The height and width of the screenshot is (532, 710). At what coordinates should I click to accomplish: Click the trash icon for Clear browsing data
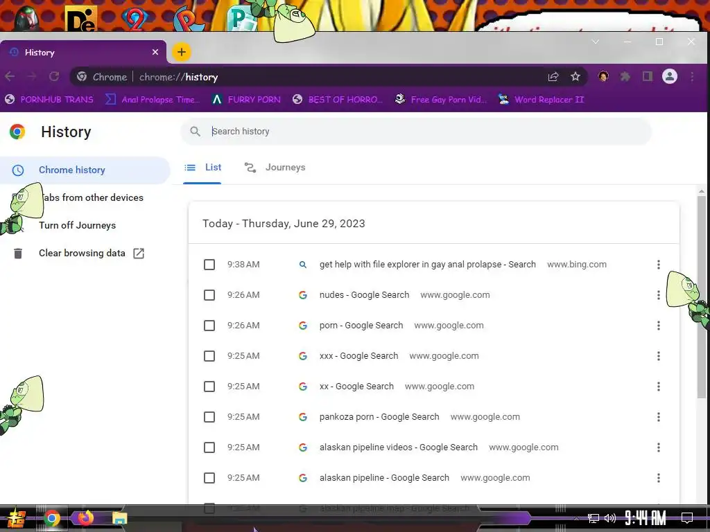click(x=17, y=254)
